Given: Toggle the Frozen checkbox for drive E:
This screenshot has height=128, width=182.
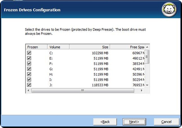Looking at the screenshot, I should 29,58.
